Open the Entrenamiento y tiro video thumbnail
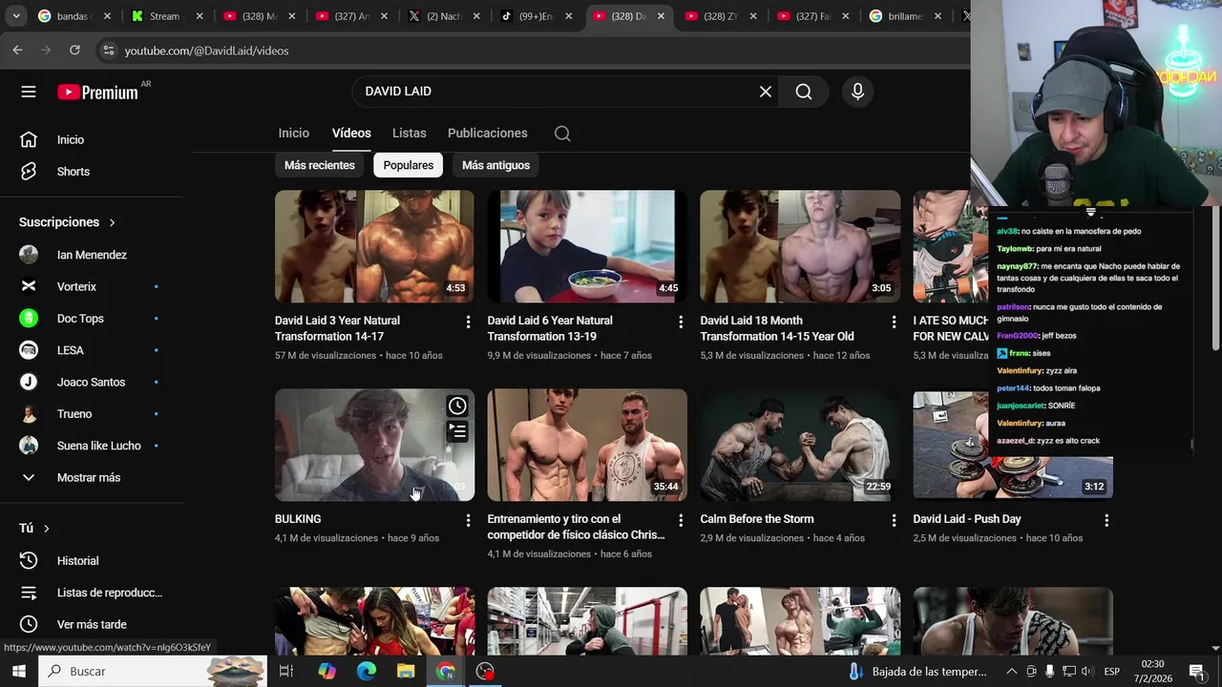 587,445
